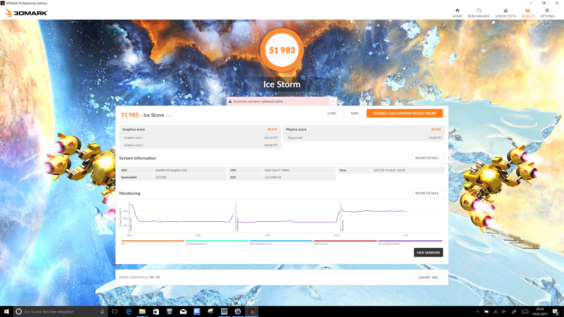Toggle CPU Frequency purple legend swatch

410,241
